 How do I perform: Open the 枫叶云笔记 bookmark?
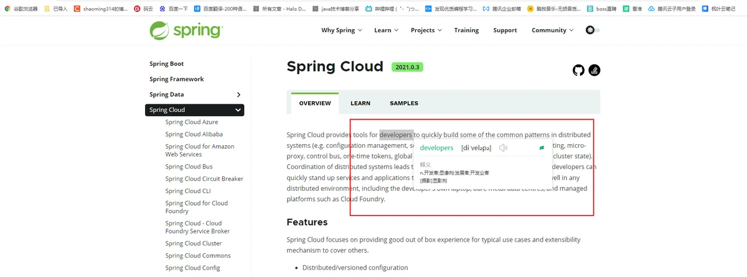coord(718,9)
